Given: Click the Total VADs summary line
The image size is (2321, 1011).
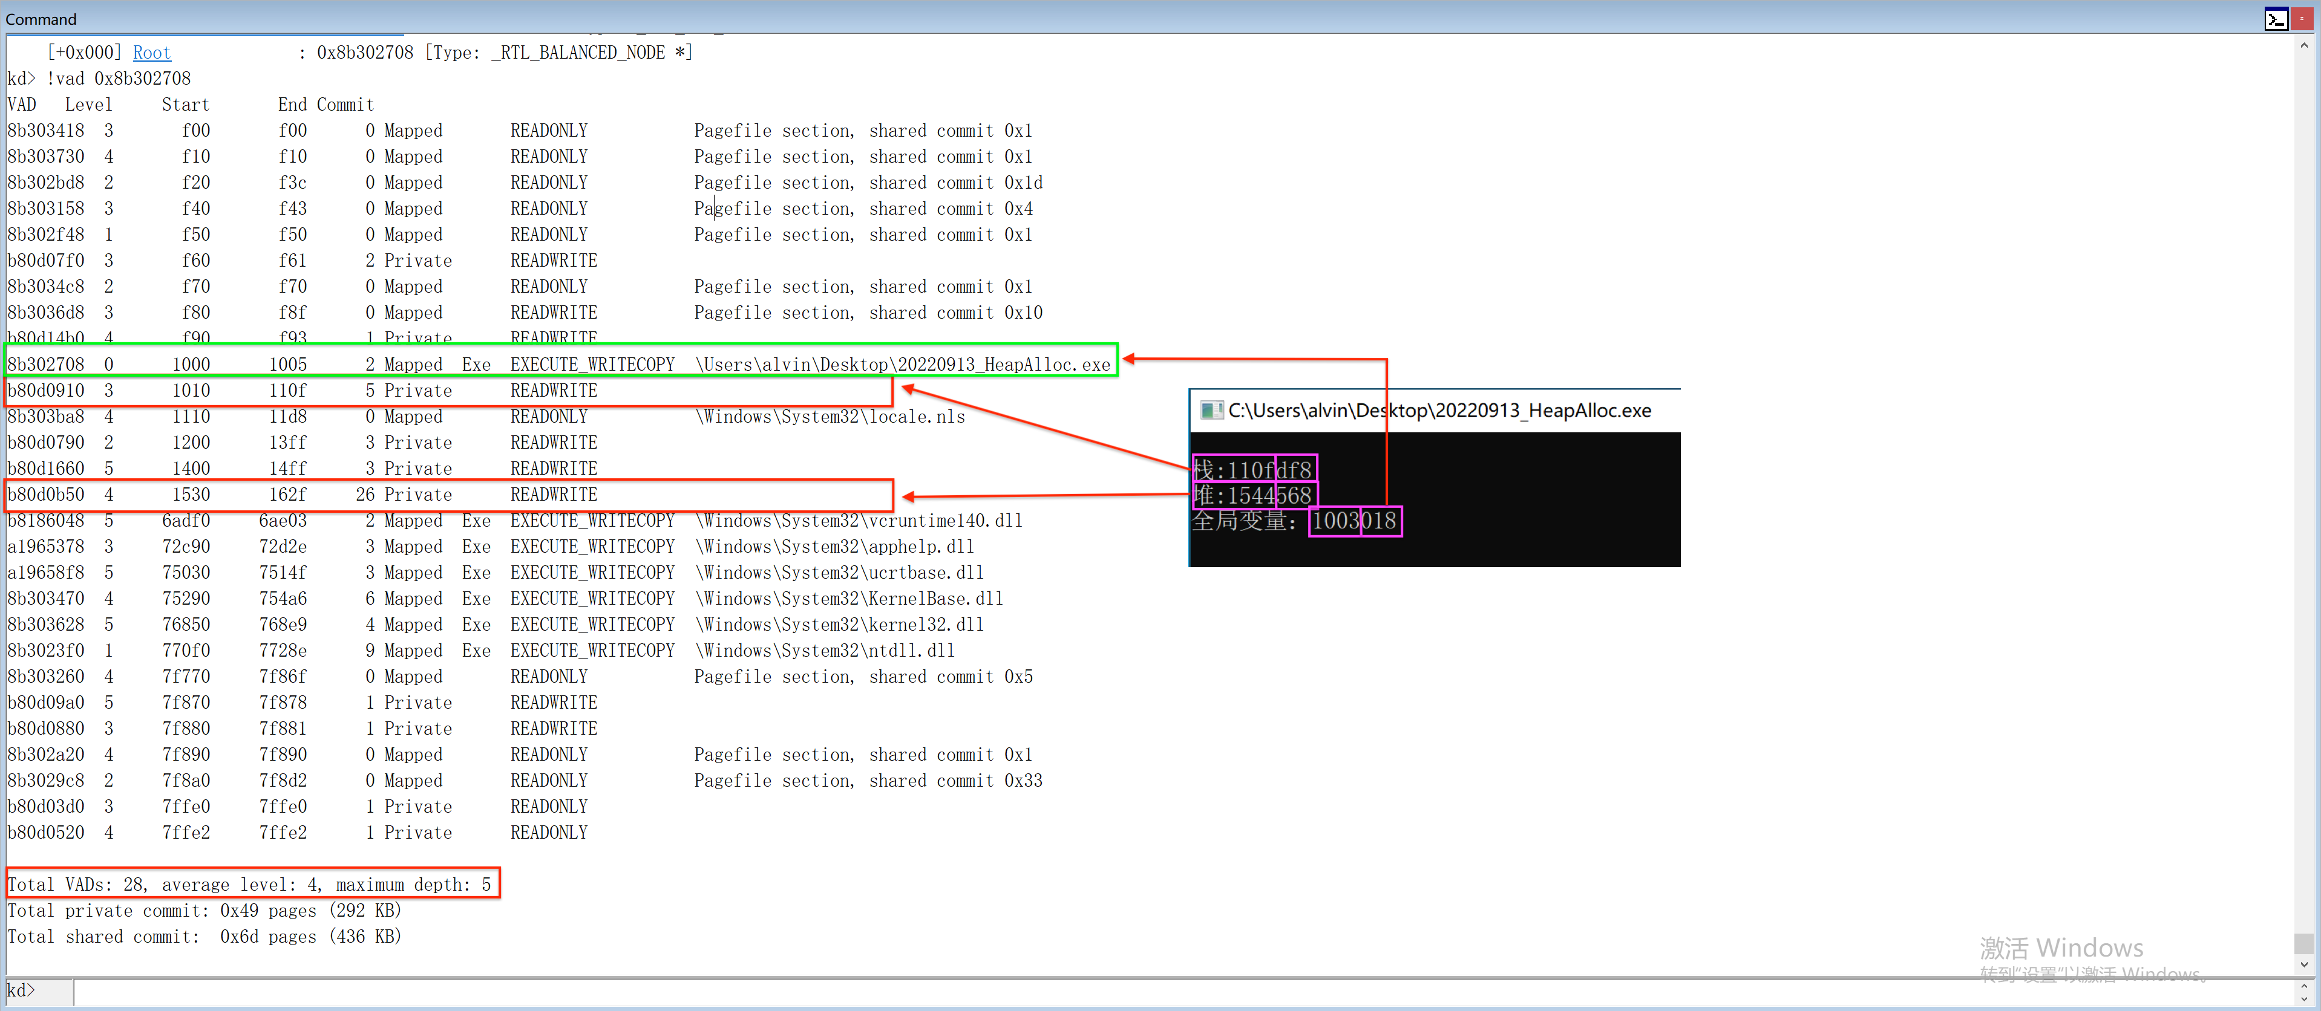Looking at the screenshot, I should [249, 884].
